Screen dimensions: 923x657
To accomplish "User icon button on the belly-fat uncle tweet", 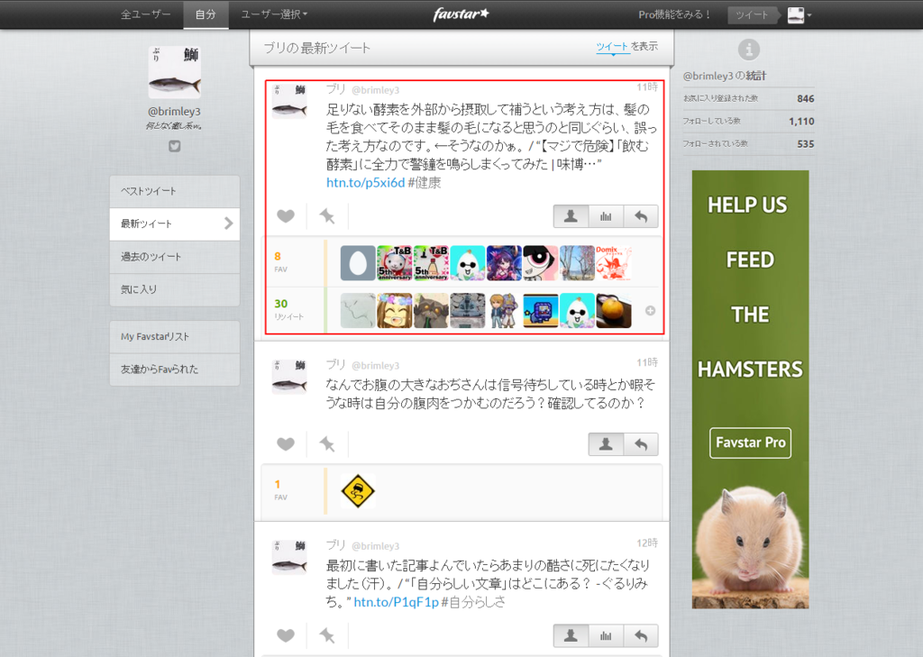I will click(x=606, y=444).
